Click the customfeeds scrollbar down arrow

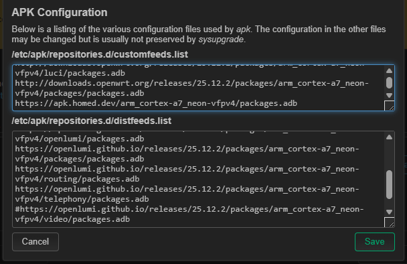point(389,95)
